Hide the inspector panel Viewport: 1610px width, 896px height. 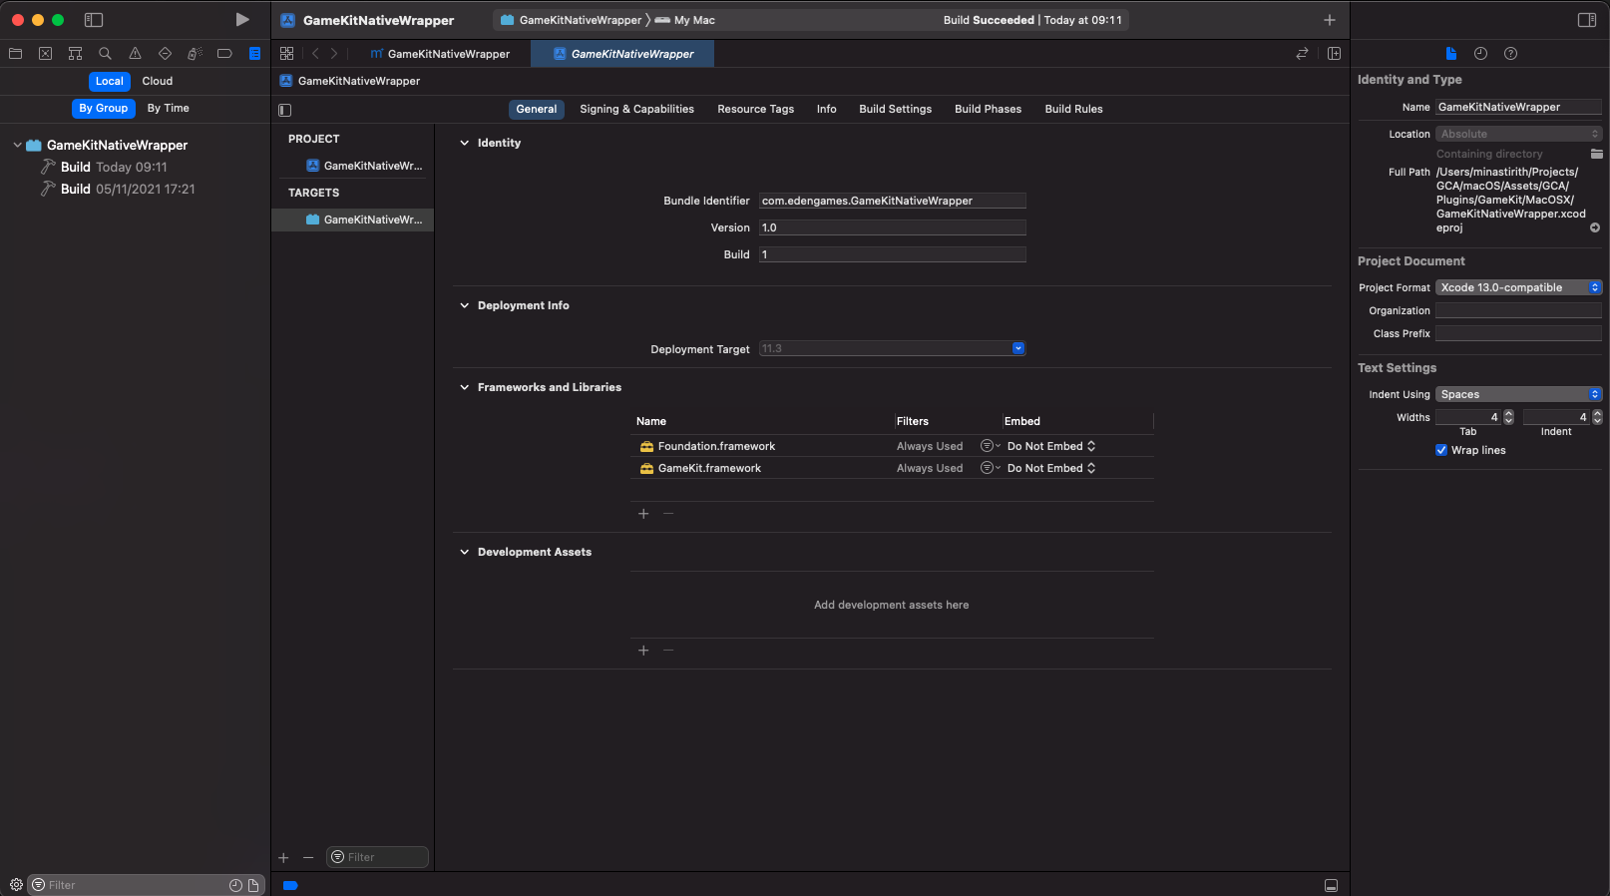1587,20
